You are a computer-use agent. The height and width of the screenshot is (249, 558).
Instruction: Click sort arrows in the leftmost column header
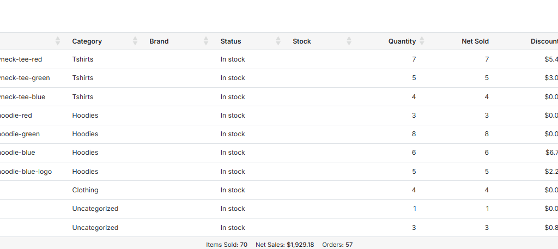coord(58,41)
